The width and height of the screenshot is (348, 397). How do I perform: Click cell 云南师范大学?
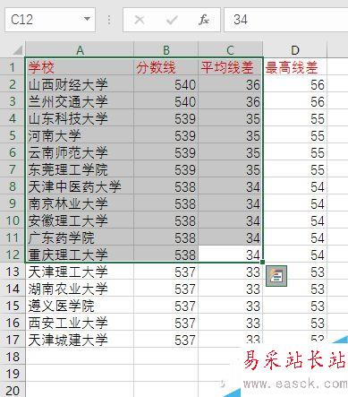click(x=80, y=152)
